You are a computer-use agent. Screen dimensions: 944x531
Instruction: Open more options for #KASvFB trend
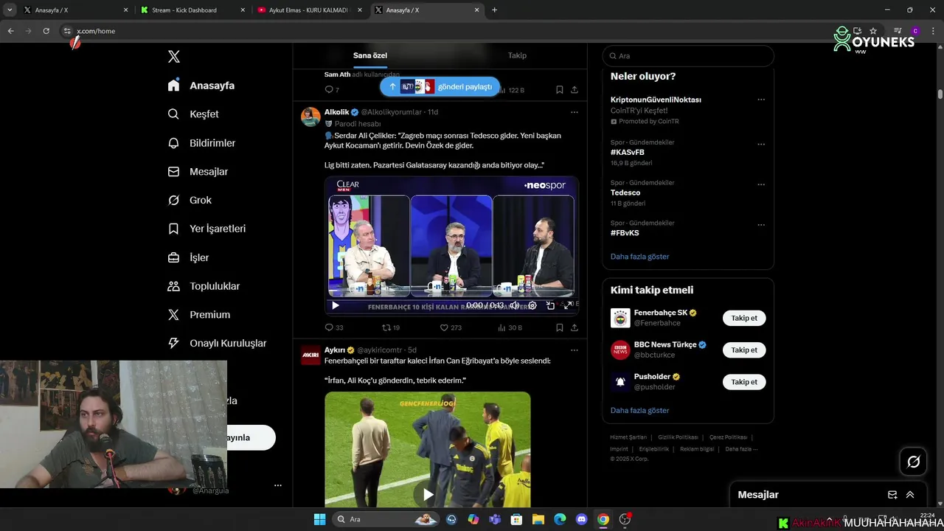pyautogui.click(x=761, y=145)
